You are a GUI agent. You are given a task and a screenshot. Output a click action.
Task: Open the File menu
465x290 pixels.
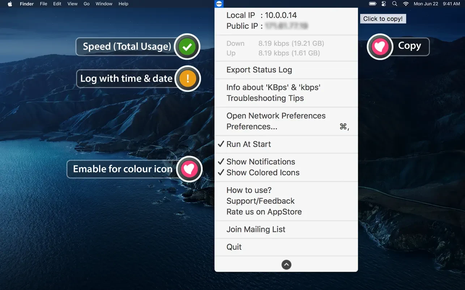point(43,4)
